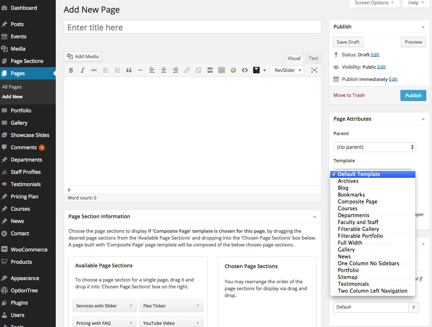Viewport: 432px width, 327px height.
Task: Collapse the Page Section Information panel
Action: coord(314,216)
